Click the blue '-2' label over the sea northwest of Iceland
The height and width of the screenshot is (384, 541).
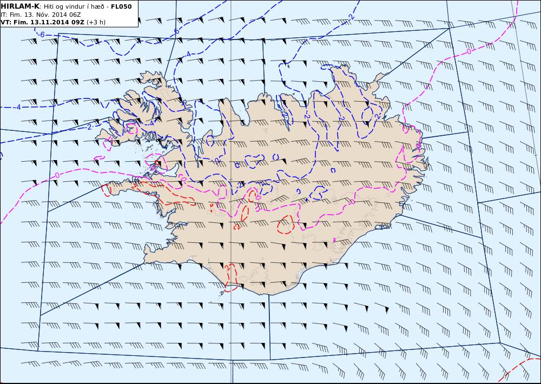pyautogui.click(x=89, y=127)
